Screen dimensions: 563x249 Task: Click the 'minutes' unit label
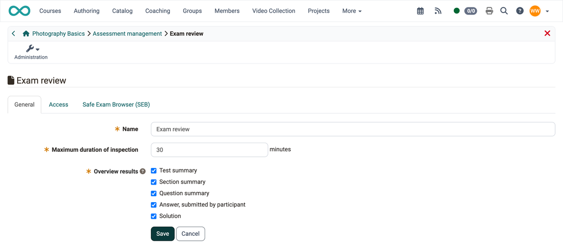pos(280,149)
